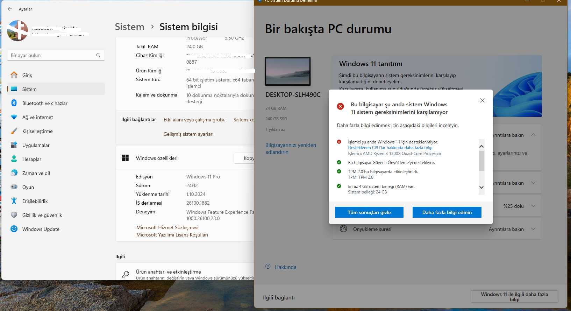The width and height of the screenshot is (571, 311).
Task: Click the scrollbar thumb in the results list
Action: point(481,161)
